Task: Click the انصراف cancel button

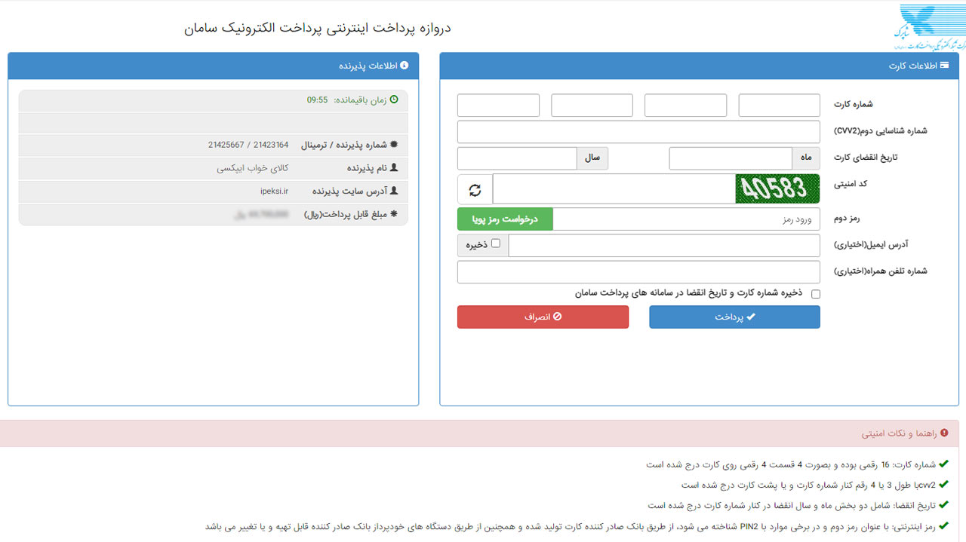Action: [543, 317]
